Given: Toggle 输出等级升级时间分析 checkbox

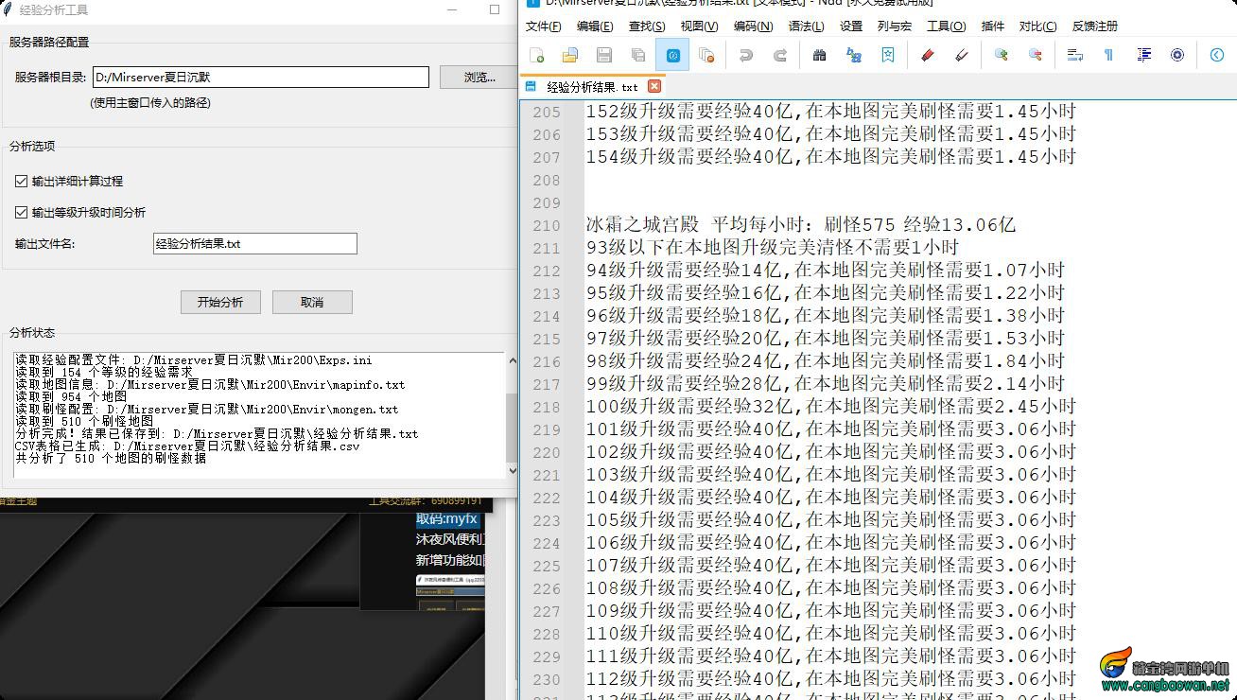Looking at the screenshot, I should click(x=22, y=212).
